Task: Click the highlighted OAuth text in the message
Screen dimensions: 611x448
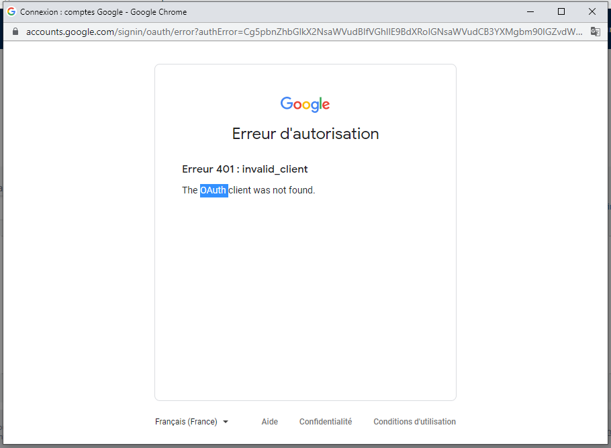Action: point(214,190)
